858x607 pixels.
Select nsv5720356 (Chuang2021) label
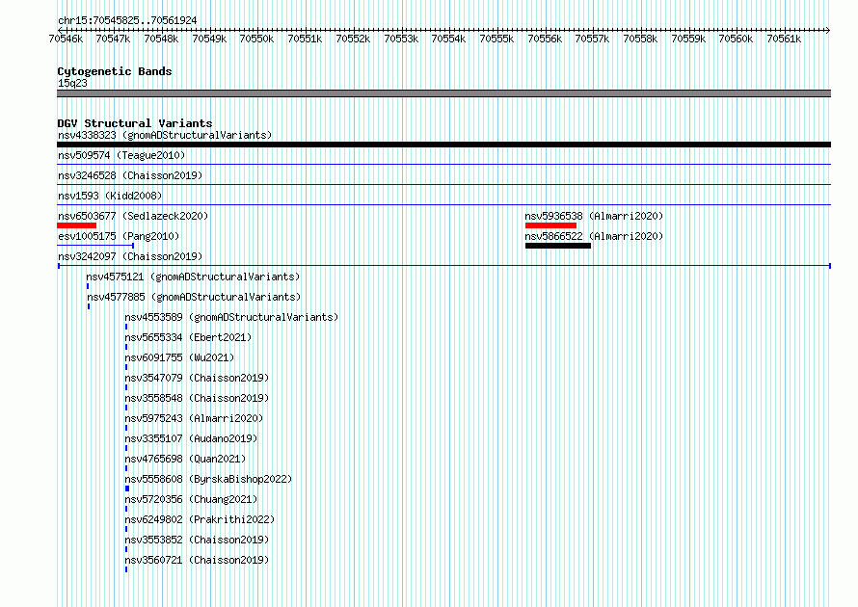click(191, 499)
